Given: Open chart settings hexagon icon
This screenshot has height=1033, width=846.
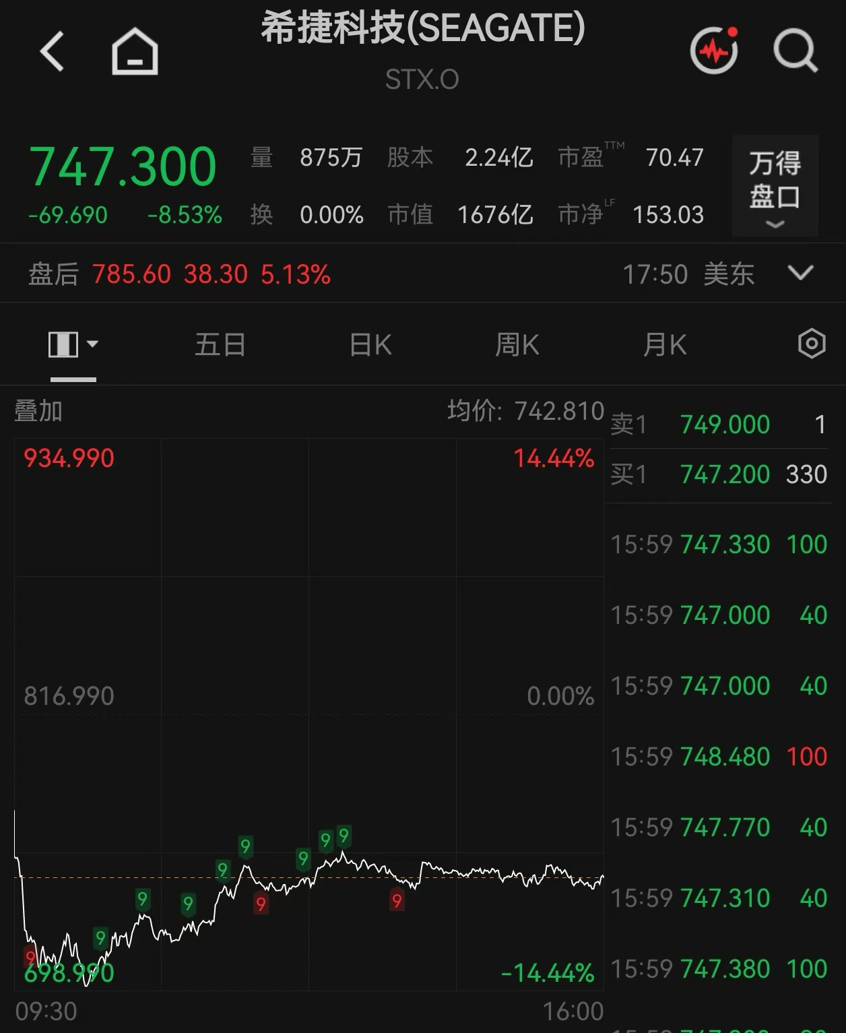Looking at the screenshot, I should 812,344.
